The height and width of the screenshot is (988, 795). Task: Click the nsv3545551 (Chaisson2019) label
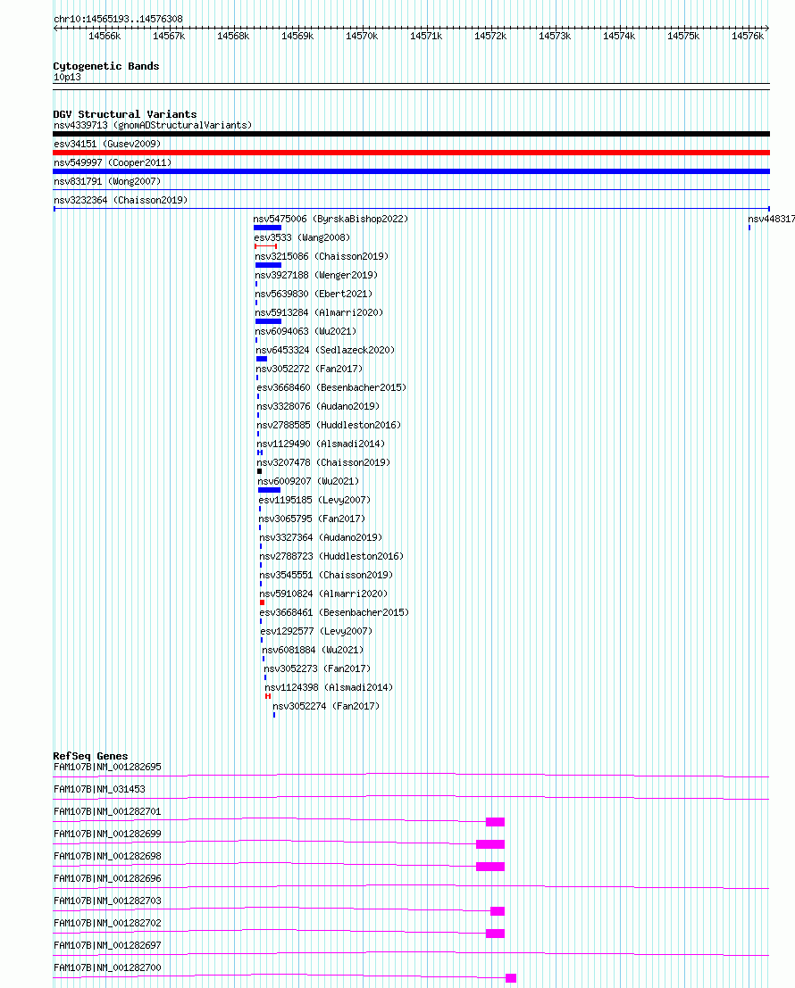326,576
